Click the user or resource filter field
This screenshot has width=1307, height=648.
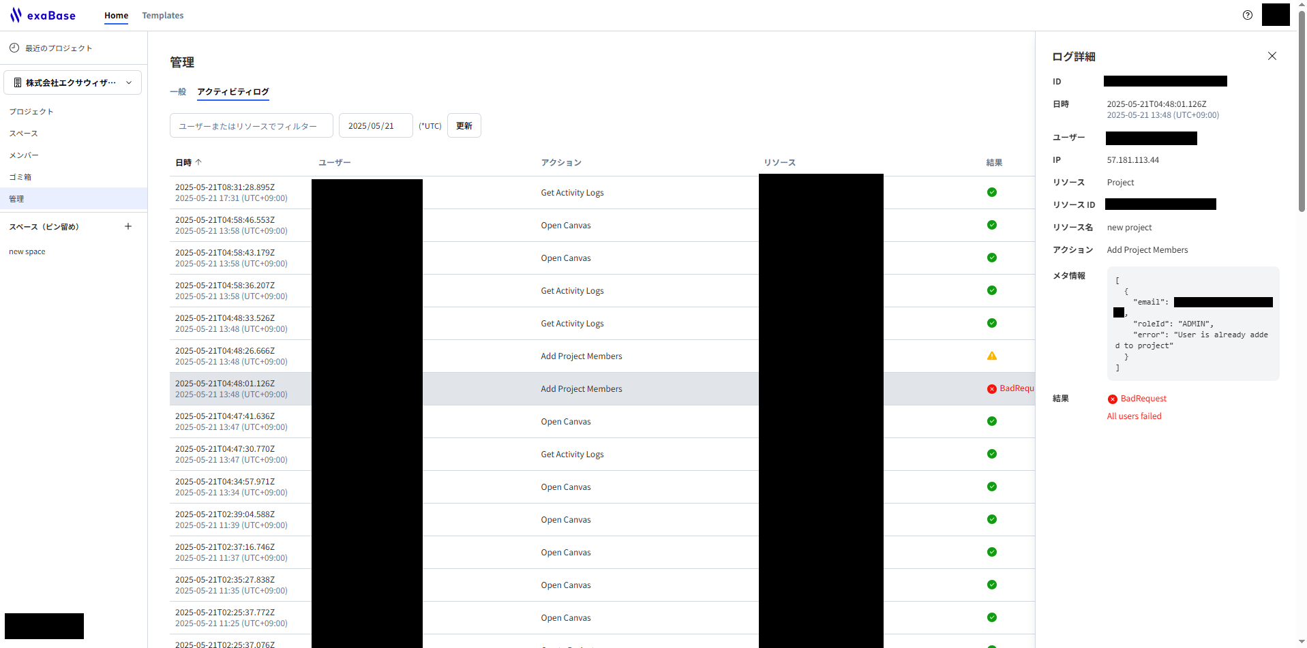(251, 126)
